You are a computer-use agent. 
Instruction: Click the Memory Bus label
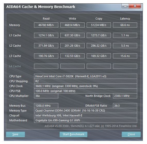pyautogui.click(x=17, y=106)
